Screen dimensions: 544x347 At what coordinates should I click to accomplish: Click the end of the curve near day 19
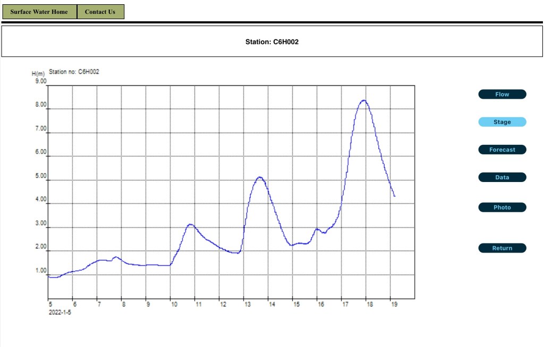394,196
